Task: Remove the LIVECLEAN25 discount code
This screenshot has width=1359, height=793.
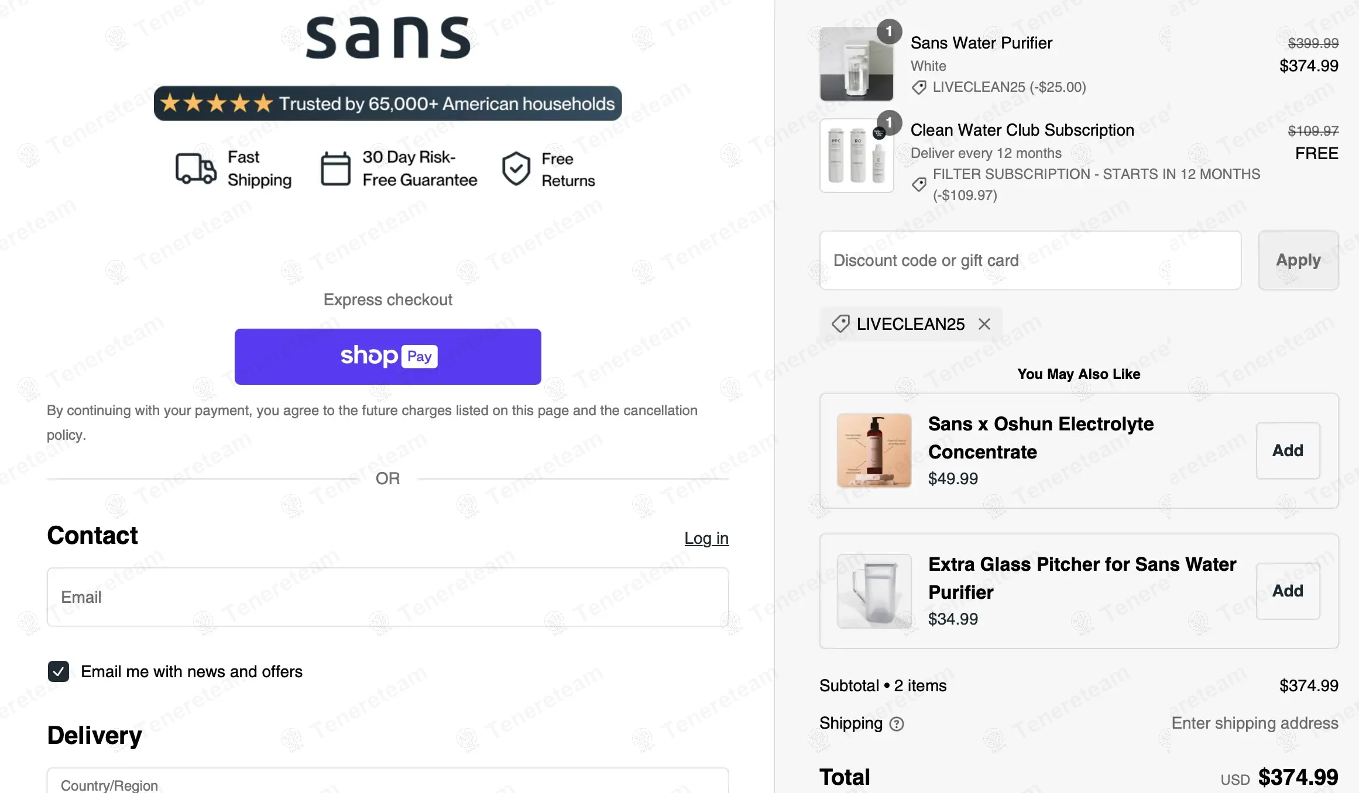Action: point(984,324)
